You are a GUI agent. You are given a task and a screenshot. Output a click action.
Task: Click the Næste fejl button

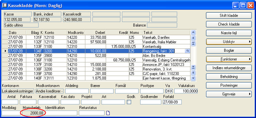pos(229,33)
